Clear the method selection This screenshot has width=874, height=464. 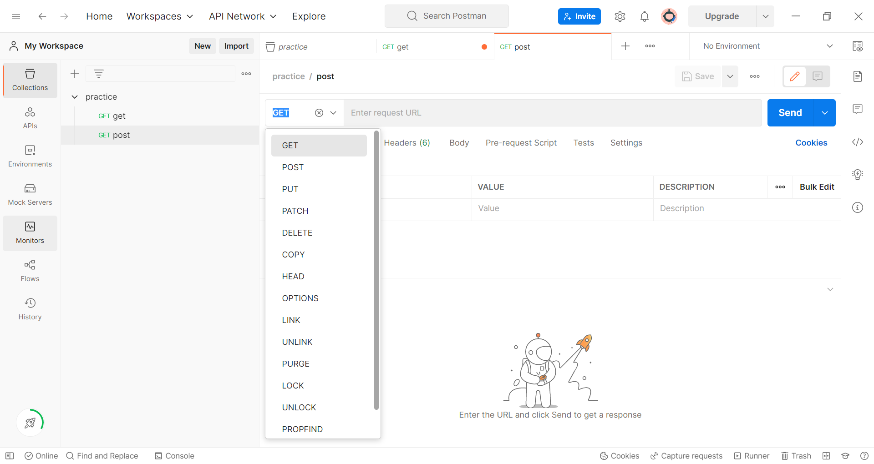[x=319, y=113]
